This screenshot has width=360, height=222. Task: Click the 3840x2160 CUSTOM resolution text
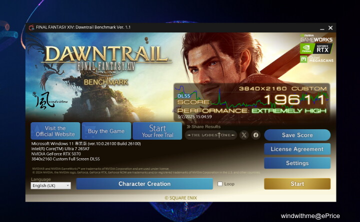point(283,89)
